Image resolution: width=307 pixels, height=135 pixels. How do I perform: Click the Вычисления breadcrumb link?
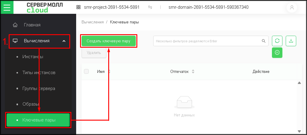click(92, 22)
